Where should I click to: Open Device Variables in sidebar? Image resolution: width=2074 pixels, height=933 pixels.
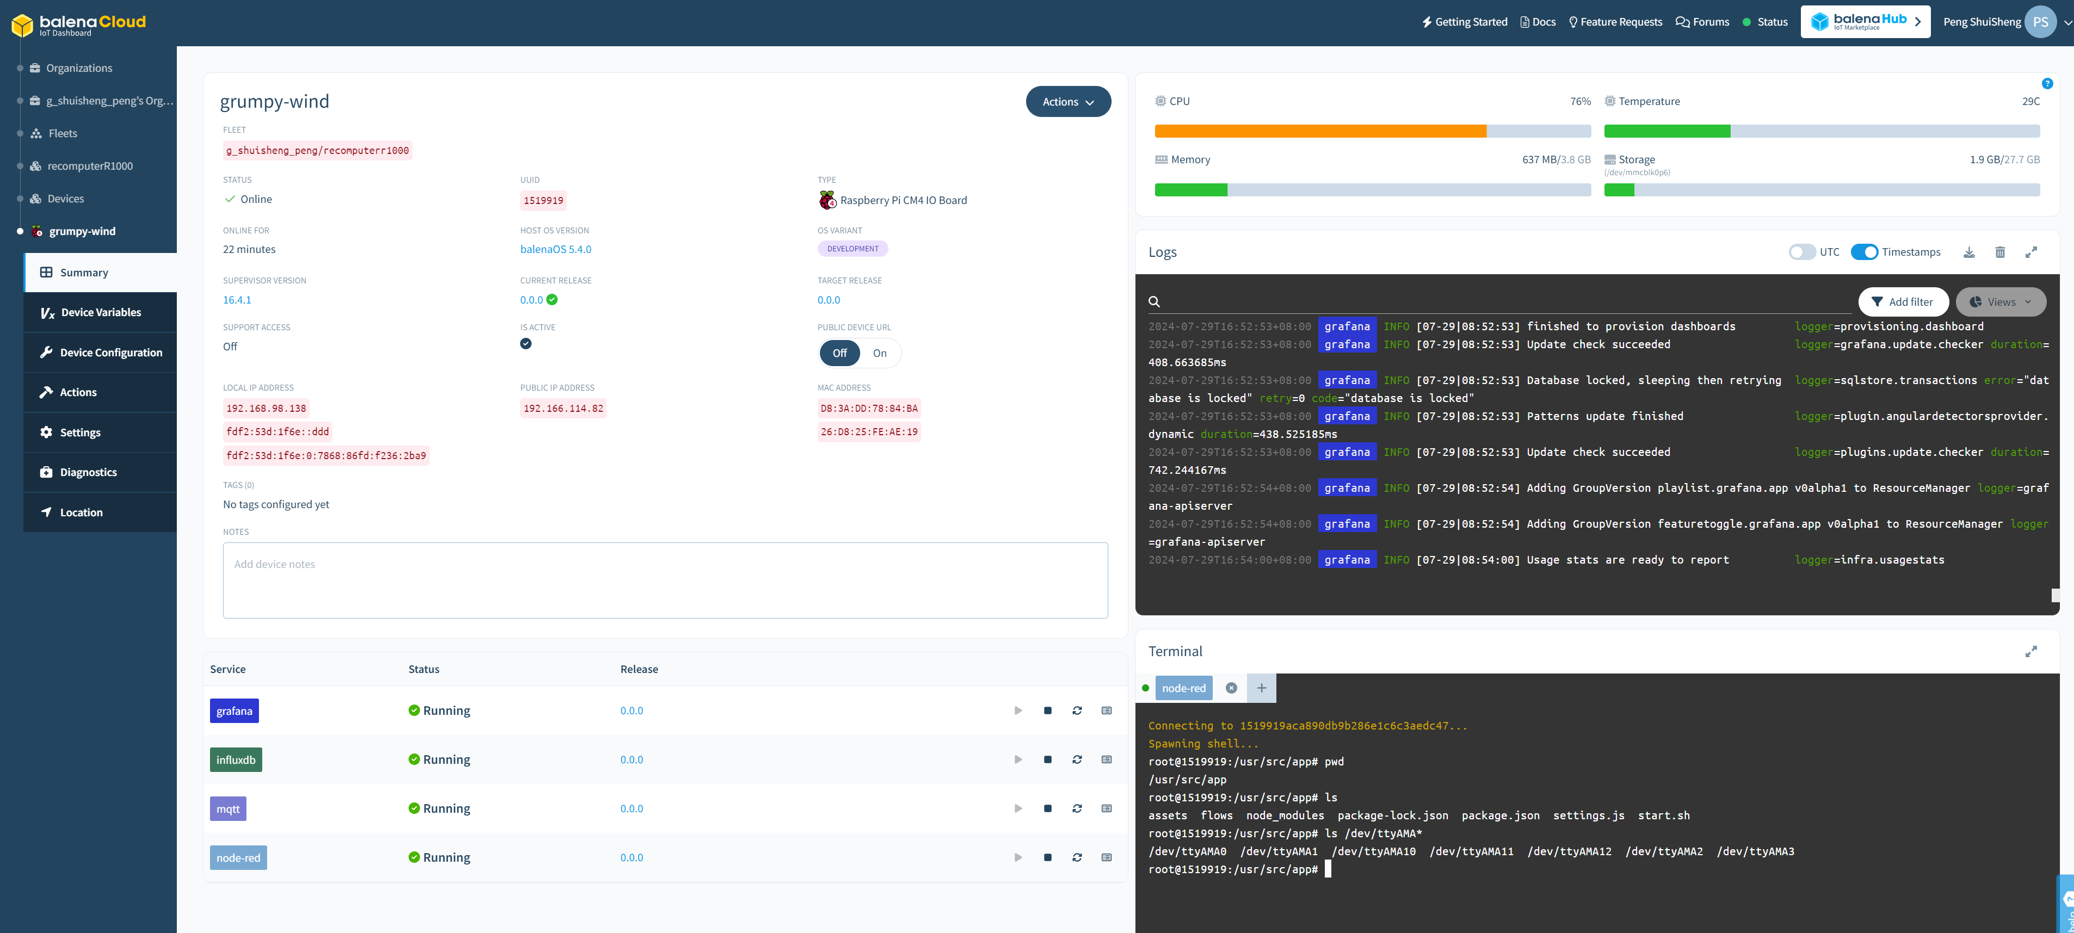point(100,312)
